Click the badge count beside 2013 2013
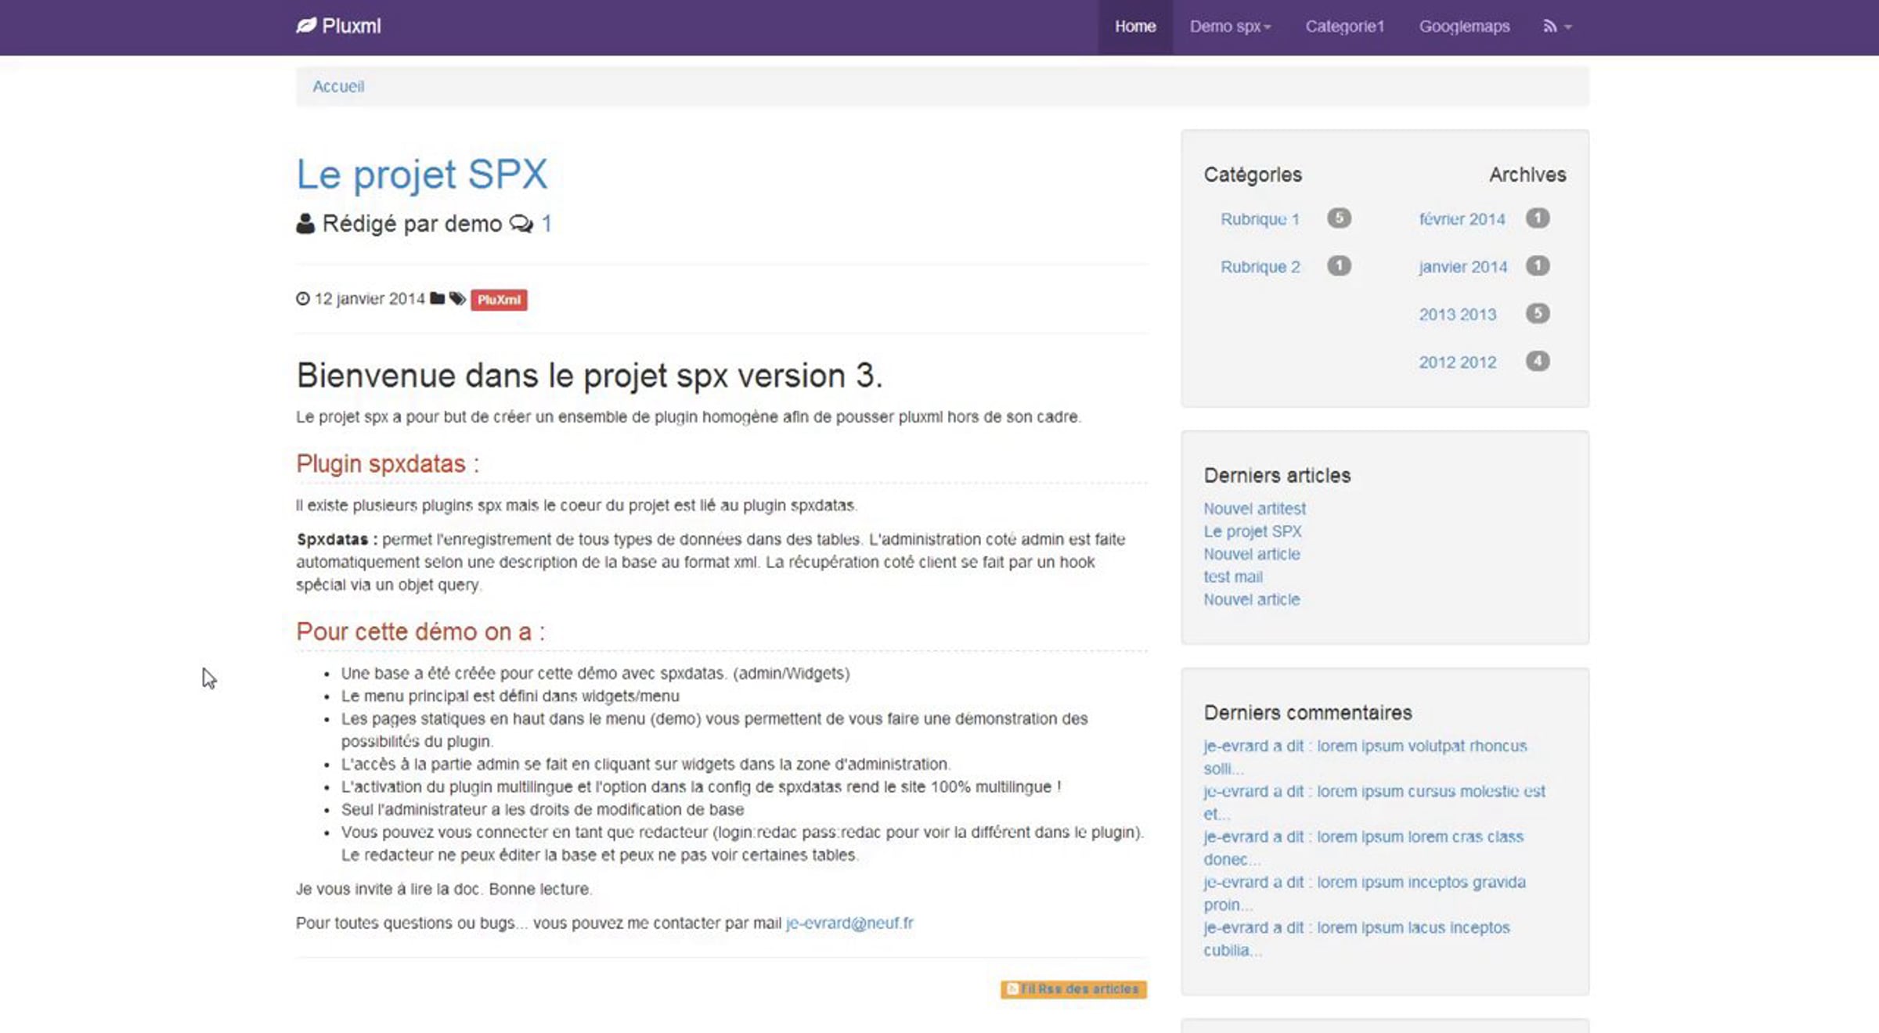1879x1033 pixels. coord(1538,314)
